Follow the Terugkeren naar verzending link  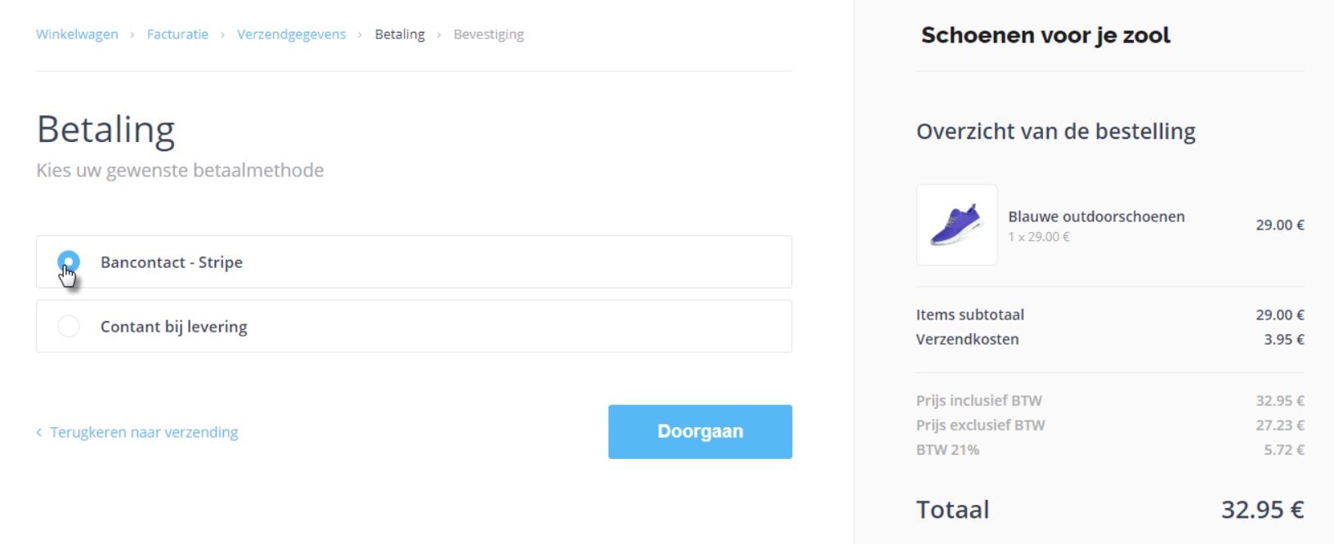click(144, 432)
